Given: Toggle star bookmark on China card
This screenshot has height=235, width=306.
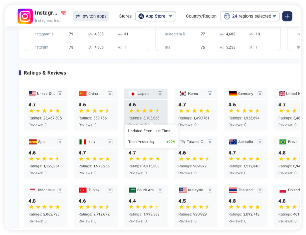Looking at the screenshot, I should tap(110, 94).
